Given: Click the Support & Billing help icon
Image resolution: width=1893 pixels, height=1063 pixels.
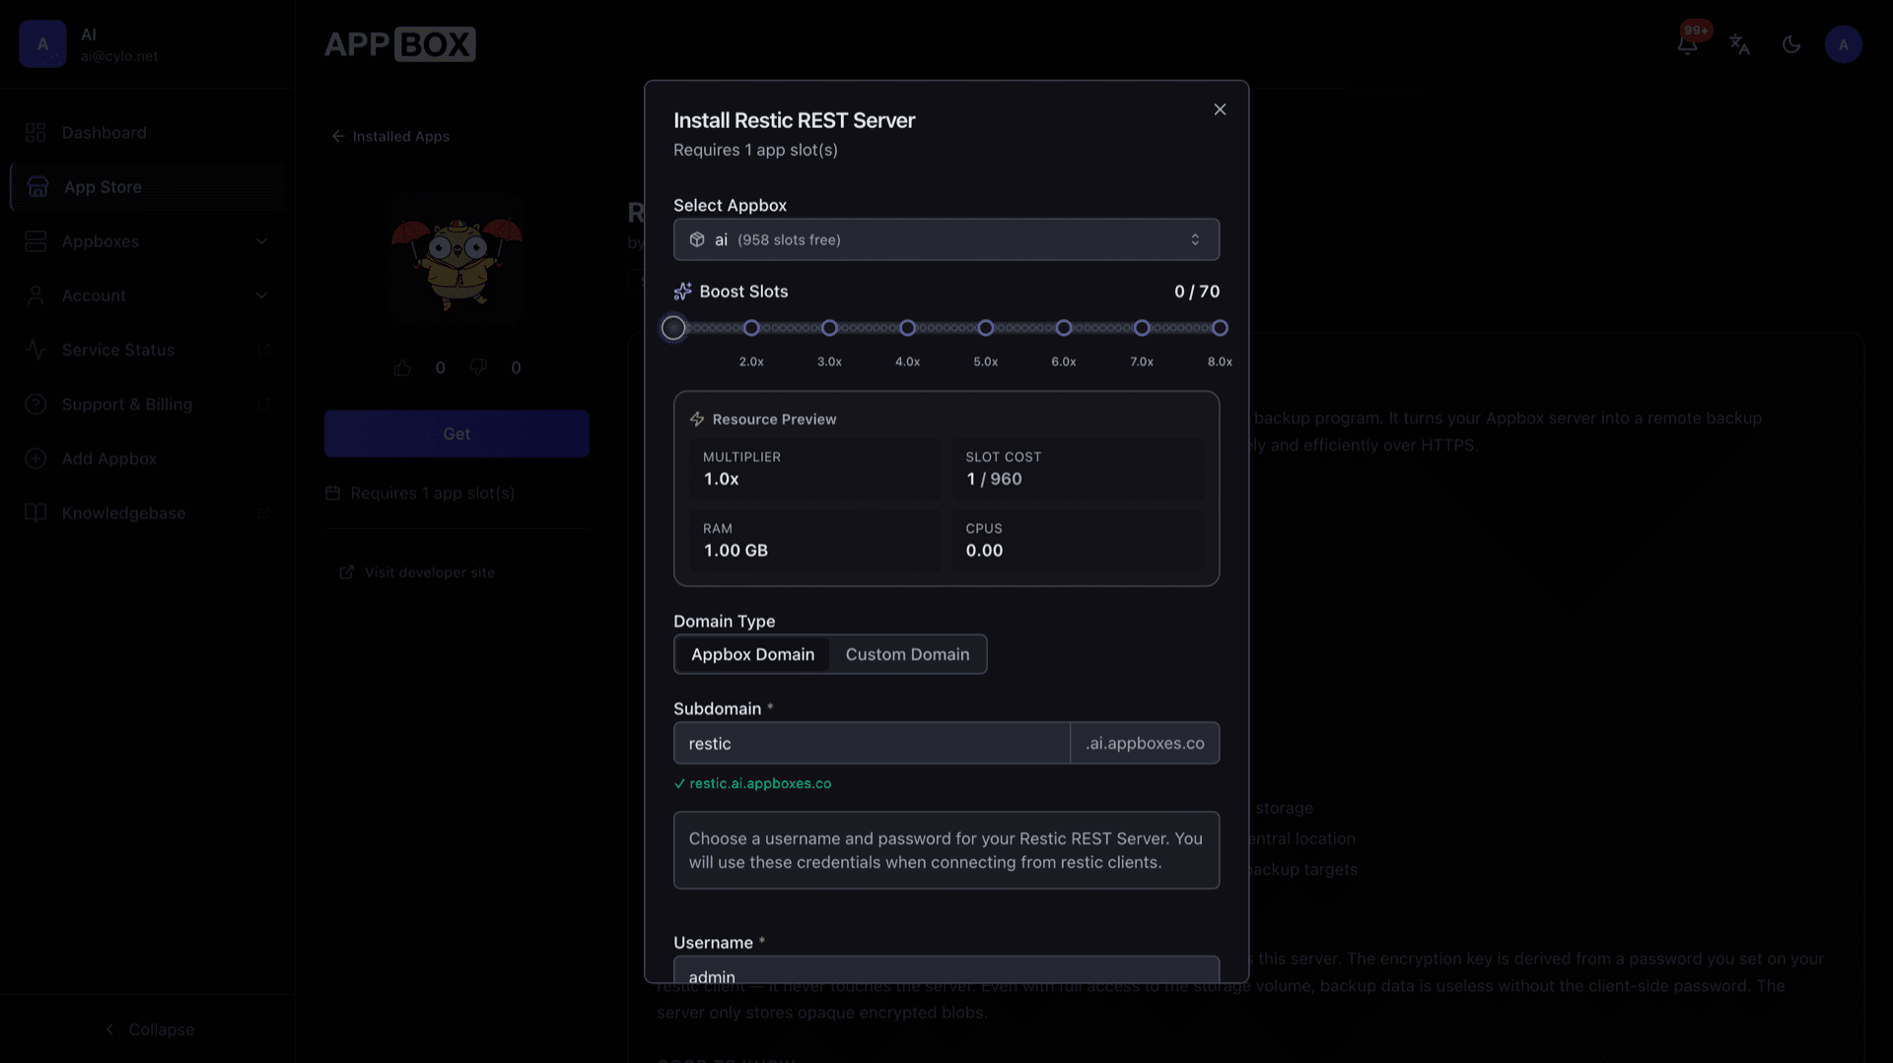Looking at the screenshot, I should pos(35,404).
